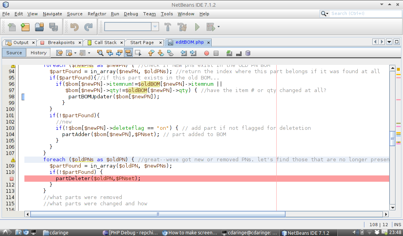Click the Comment lines icon
Image resolution: width=403 pixels, height=236 pixels.
(x=229, y=53)
